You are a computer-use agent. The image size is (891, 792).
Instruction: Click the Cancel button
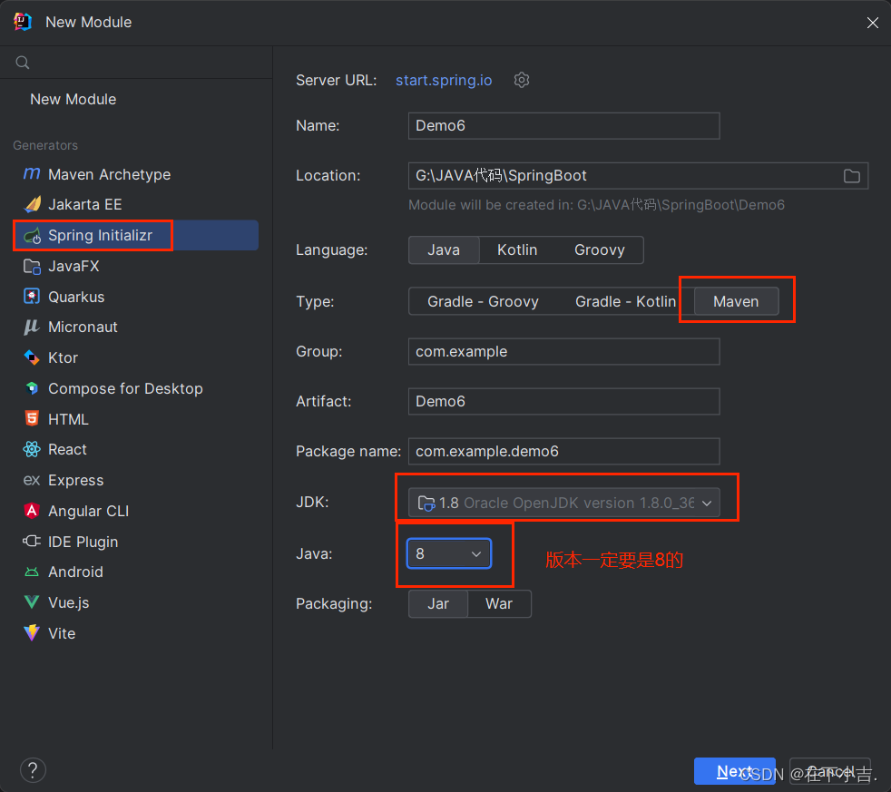(x=830, y=771)
